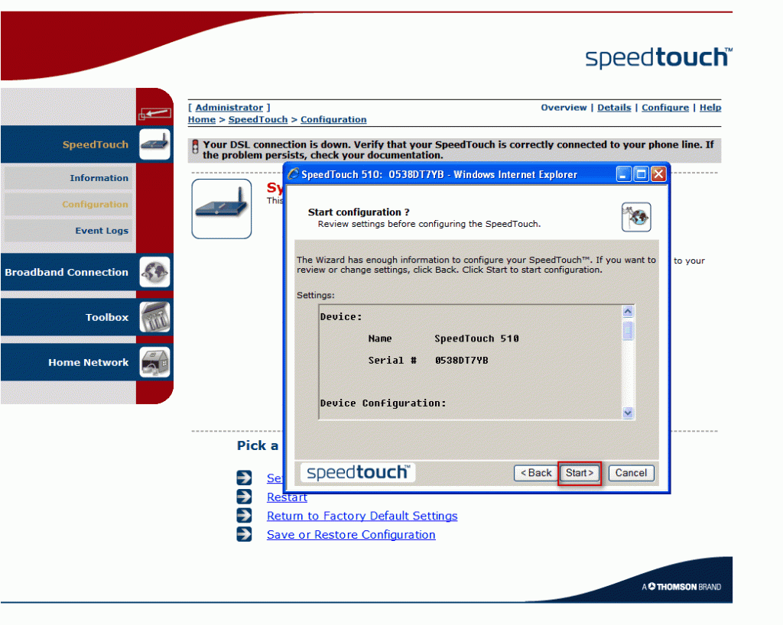Viewport: 783px width, 625px height.
Task: Select the Toolbox drawer icon in the sidebar
Action: pos(154,317)
